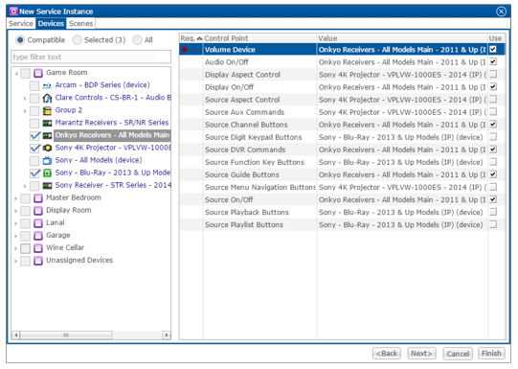Click the Sony Blu-Ray device icon
This screenshot has height=369, width=518.
pos(47,173)
